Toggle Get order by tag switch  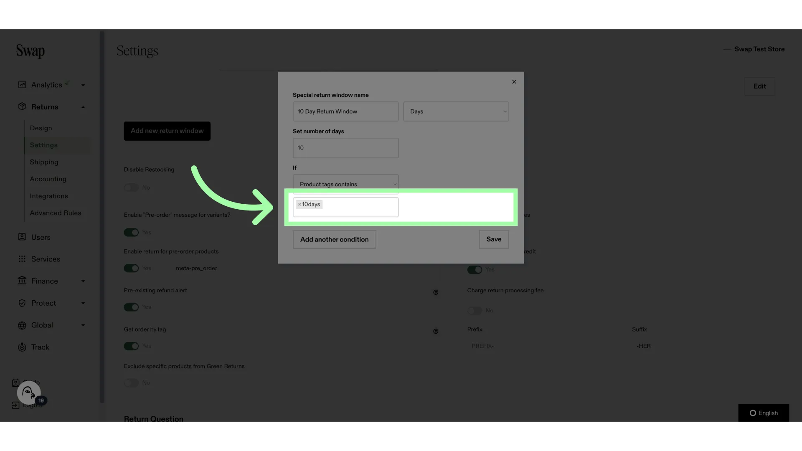coord(131,346)
